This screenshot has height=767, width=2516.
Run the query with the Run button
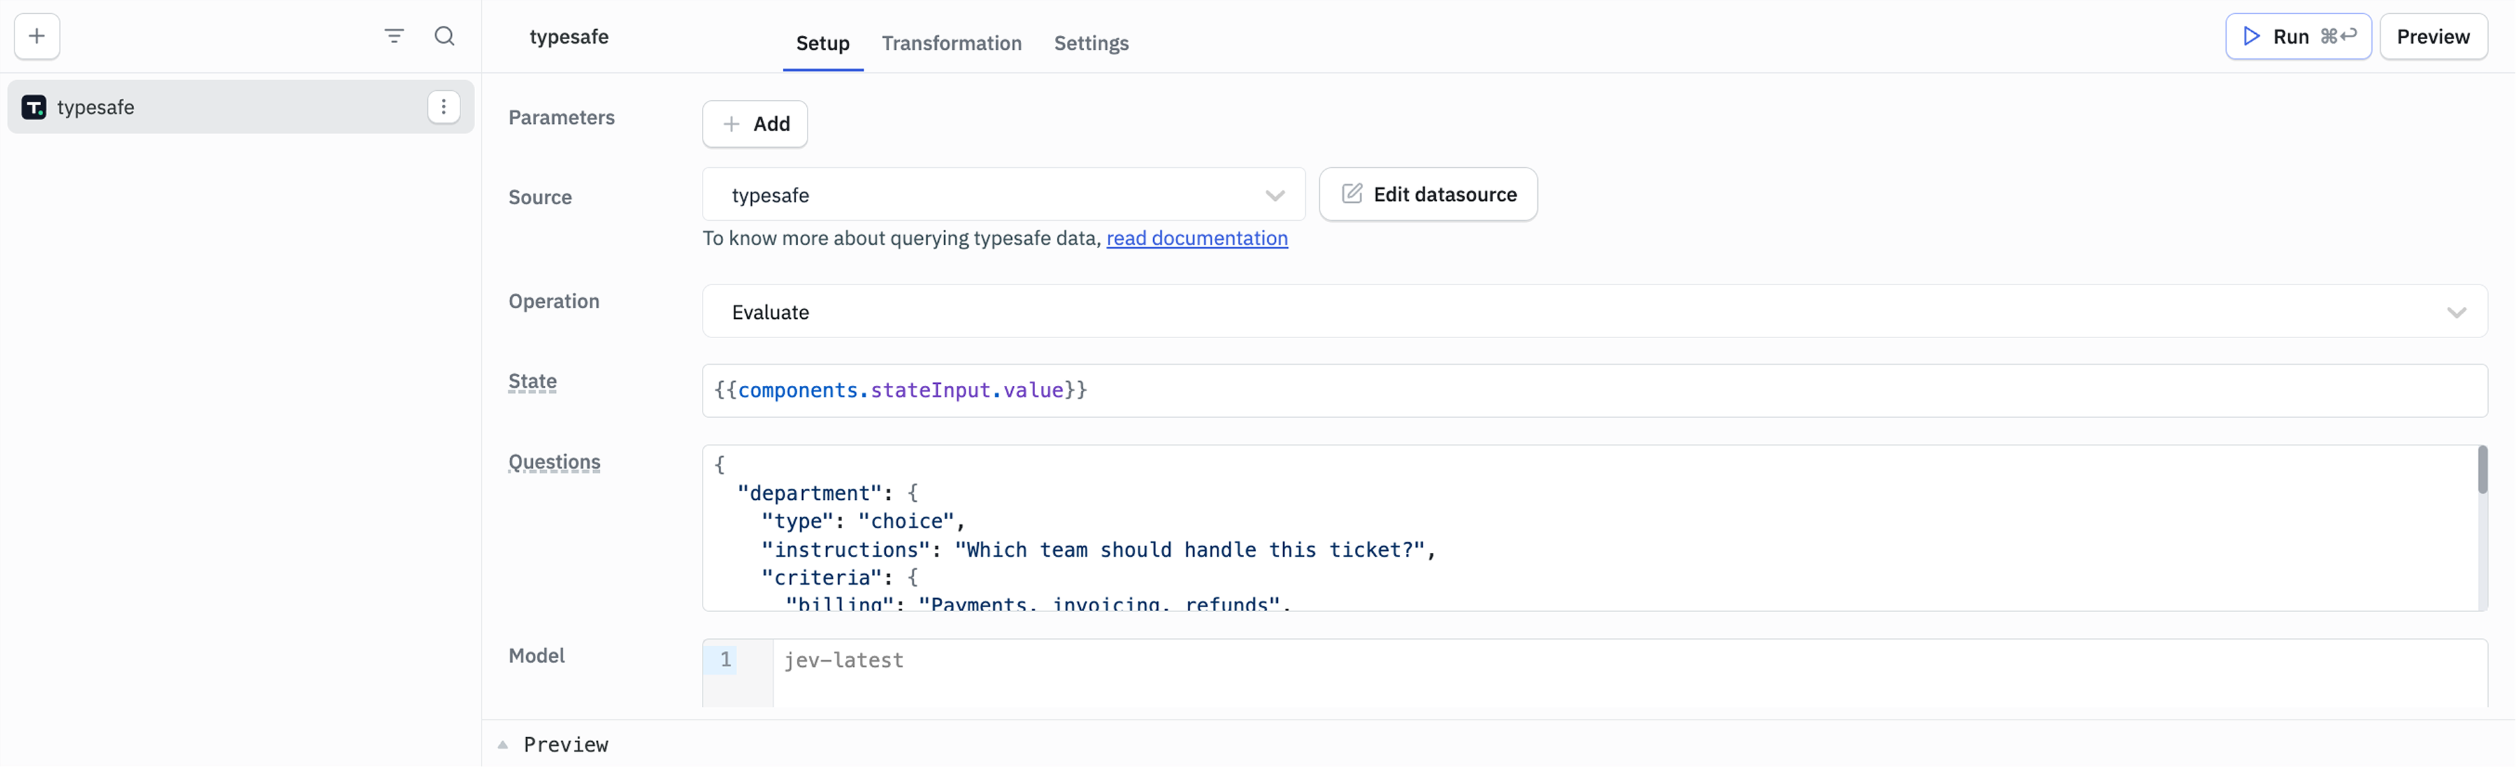(2298, 36)
